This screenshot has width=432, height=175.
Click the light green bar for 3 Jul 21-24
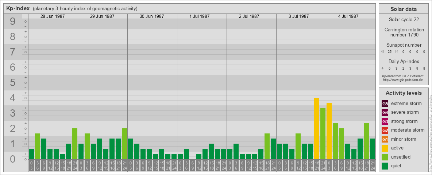(x=323, y=133)
